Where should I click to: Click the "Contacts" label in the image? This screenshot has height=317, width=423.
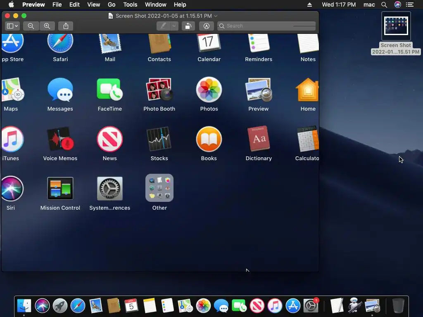pos(159,59)
